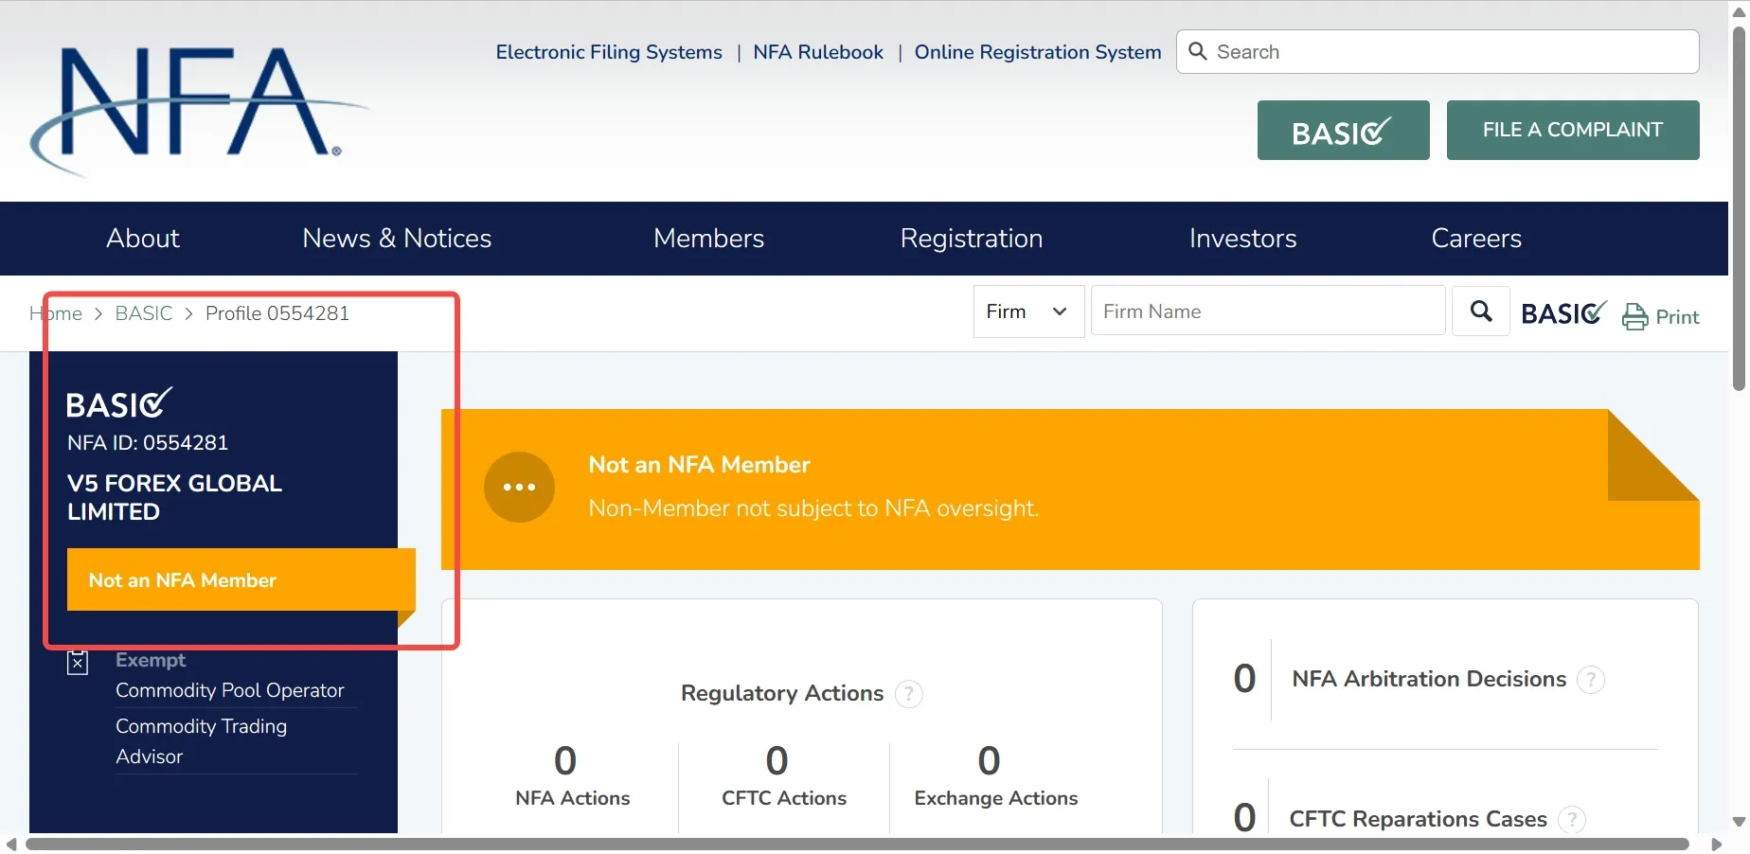Click the Not an NFA Member sidebar badge
1750x854 pixels.
[x=241, y=579]
